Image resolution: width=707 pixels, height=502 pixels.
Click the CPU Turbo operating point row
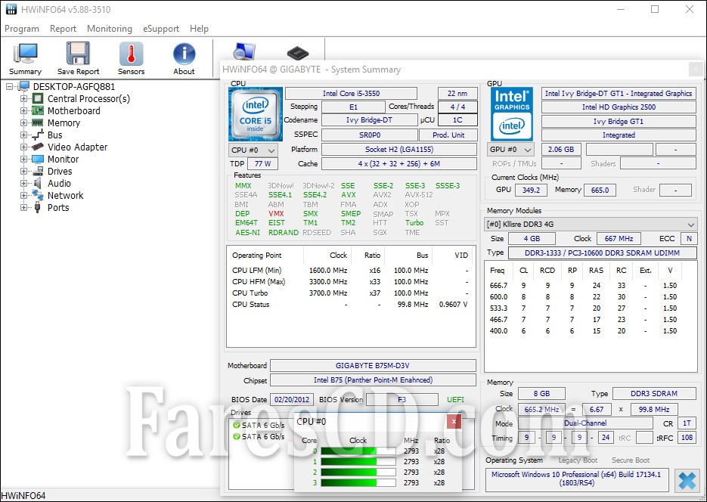click(350, 293)
